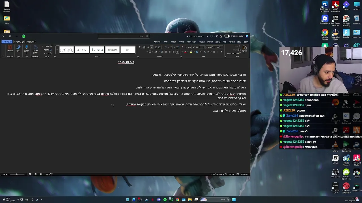The image size is (362, 203).
Task: Click the Line Spacing icon
Action: click(x=162, y=52)
